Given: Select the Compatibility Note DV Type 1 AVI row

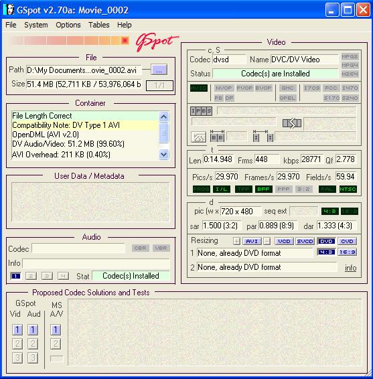Looking at the screenshot, I should tap(84, 125).
